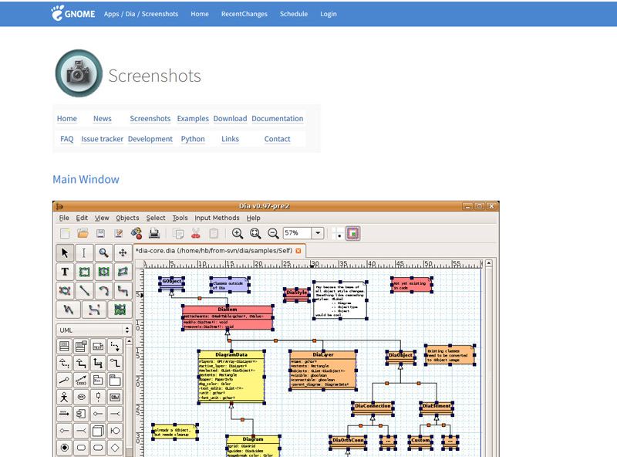Screen dimensions: 617x457
Task: Select the UML Dependency dashed arrow icon
Action: [x=115, y=347]
